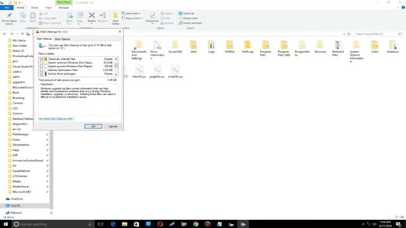
Task: Switch to the Share ribbon tab
Action: tap(34, 8)
